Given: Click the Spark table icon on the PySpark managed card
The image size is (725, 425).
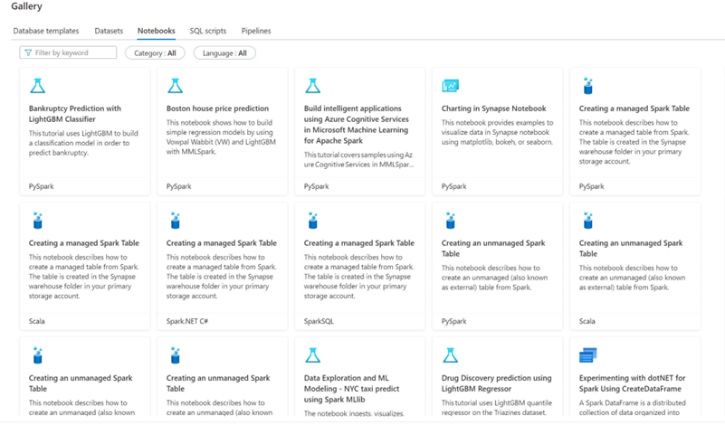Looking at the screenshot, I should 588,86.
